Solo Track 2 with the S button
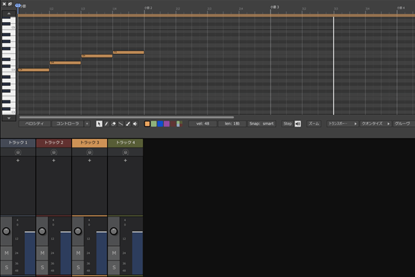415x277 pixels. click(x=42, y=267)
